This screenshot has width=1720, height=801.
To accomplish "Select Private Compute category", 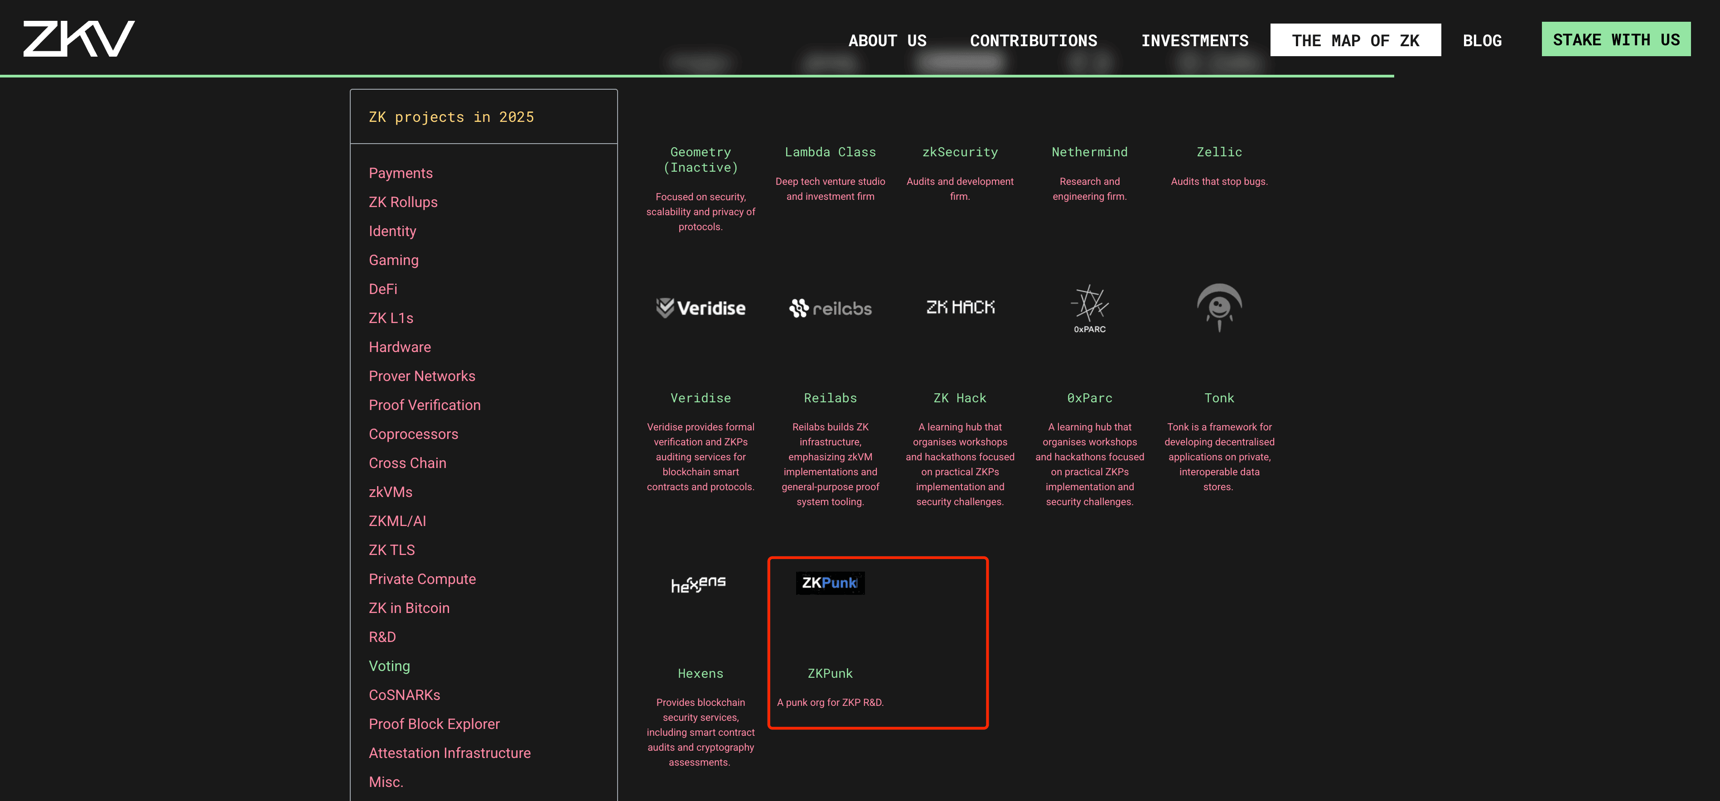I will tap(422, 579).
